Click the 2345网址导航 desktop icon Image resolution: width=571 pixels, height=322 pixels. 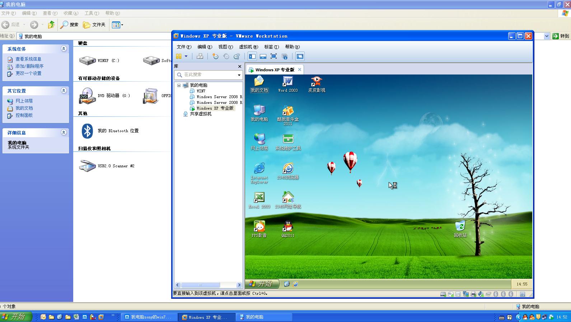[x=288, y=201]
